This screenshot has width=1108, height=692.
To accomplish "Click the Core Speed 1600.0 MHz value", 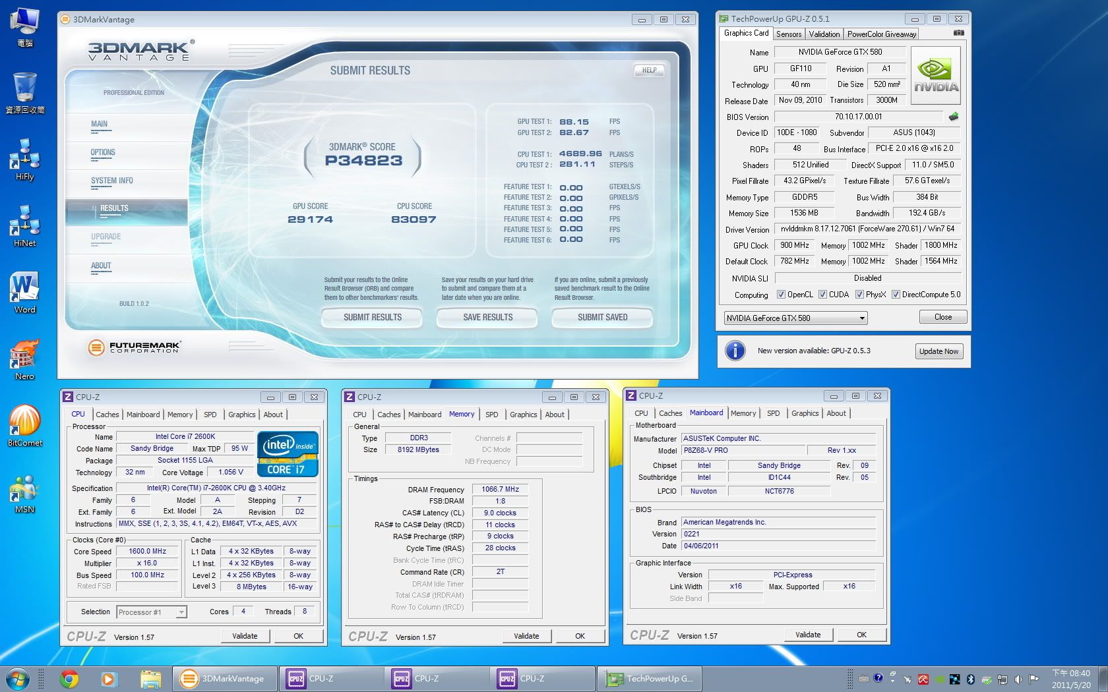I will pyautogui.click(x=147, y=552).
